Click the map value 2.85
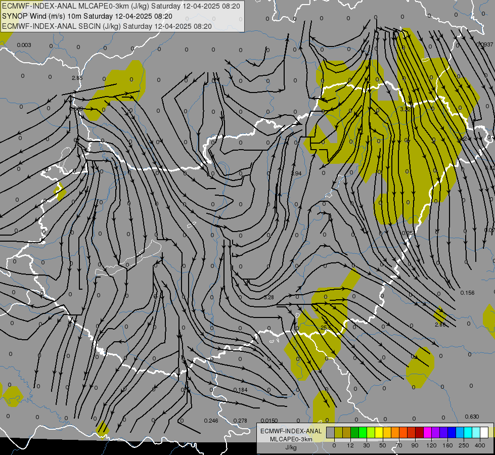This screenshot has width=495, height=455. (77, 78)
